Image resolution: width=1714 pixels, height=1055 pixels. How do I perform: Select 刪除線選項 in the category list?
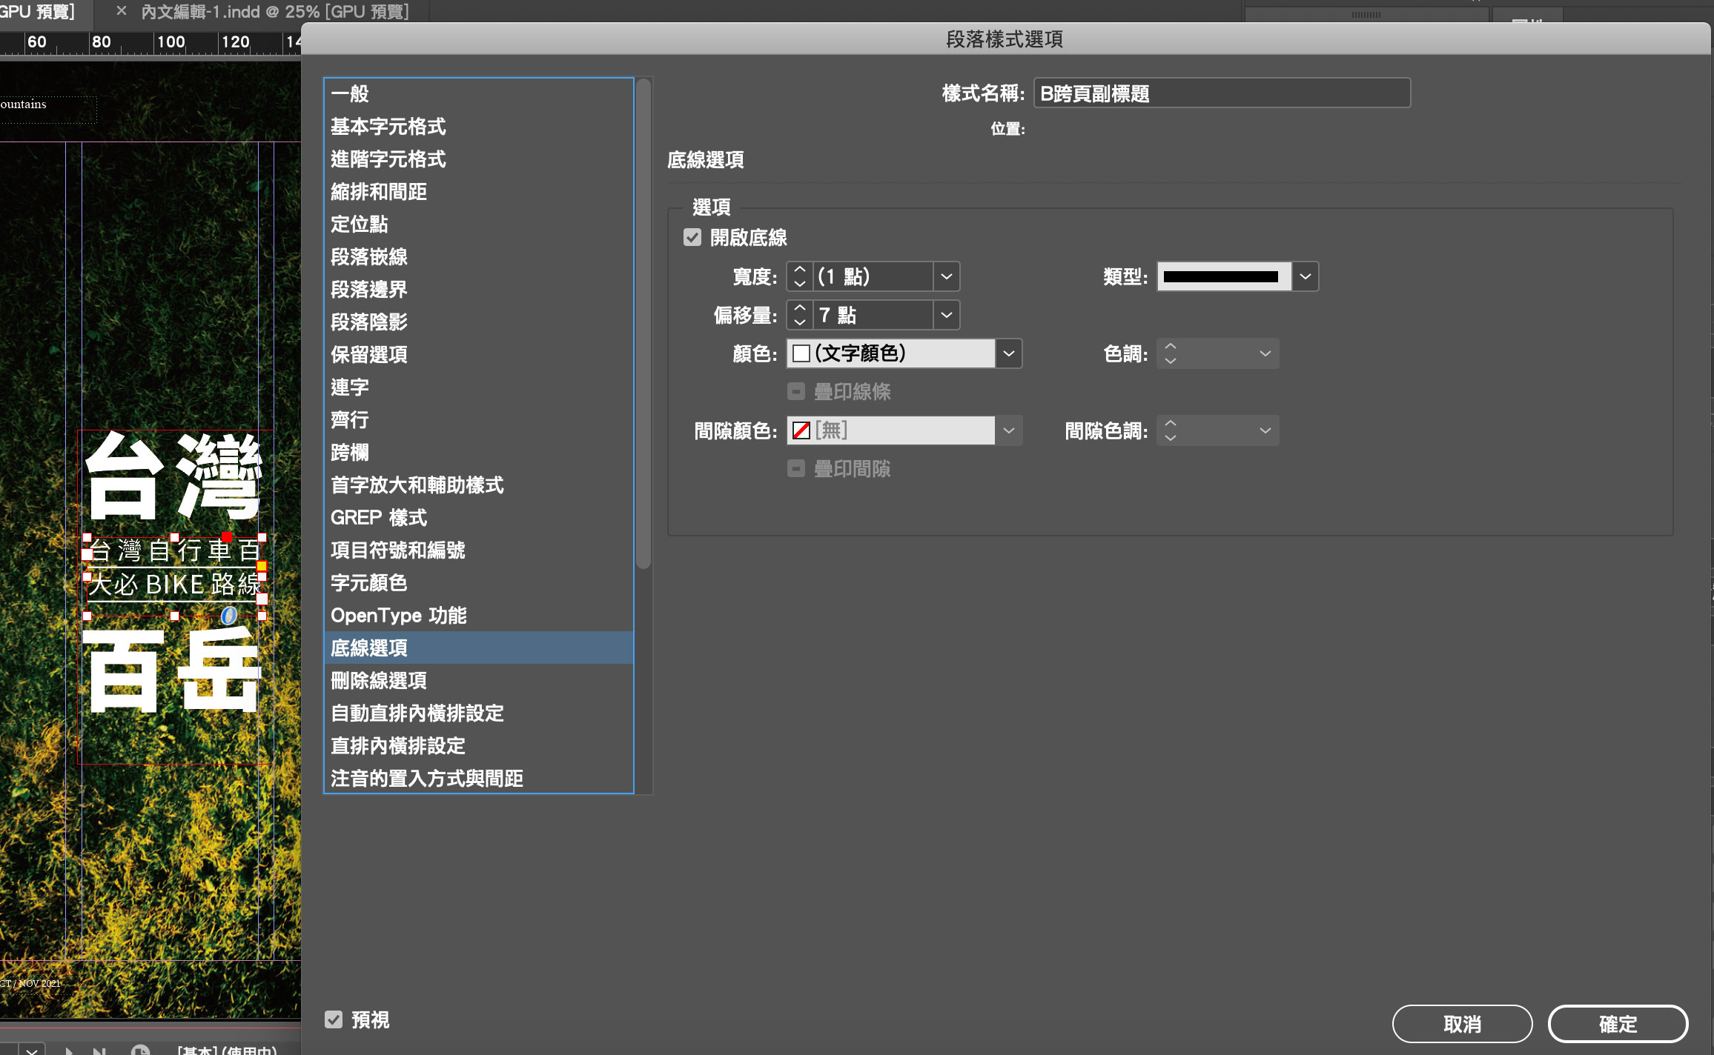point(379,680)
